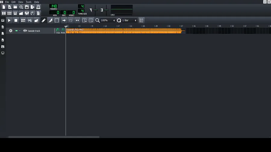Open the Beat+Bassline Editor icon
Screen dimensions: 271x152
coord(10,13)
